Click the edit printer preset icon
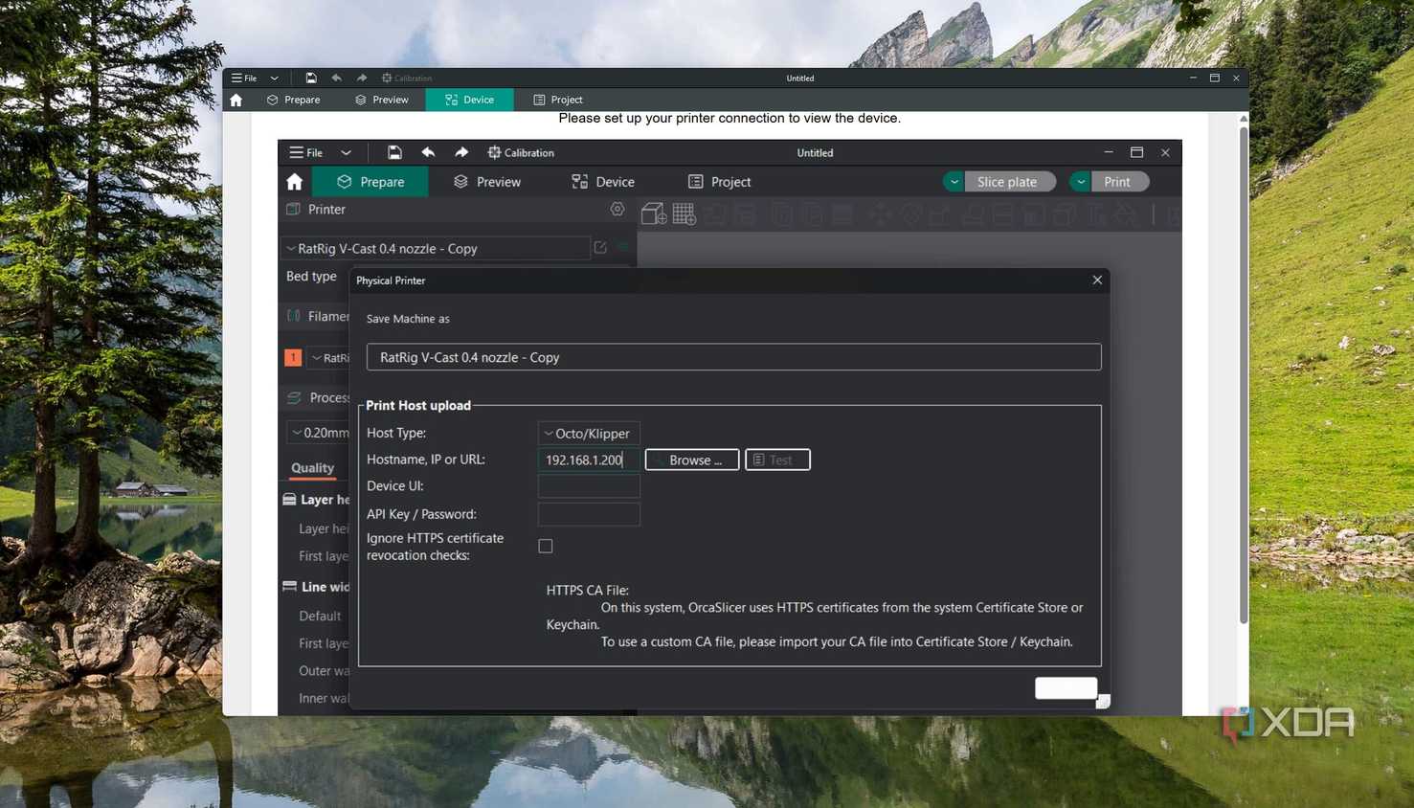This screenshot has height=808, width=1414. tap(600, 247)
